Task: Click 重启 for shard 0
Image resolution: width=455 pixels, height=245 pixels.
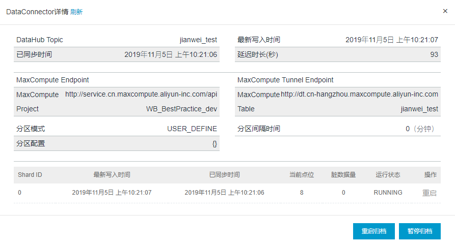Action: (x=429, y=193)
